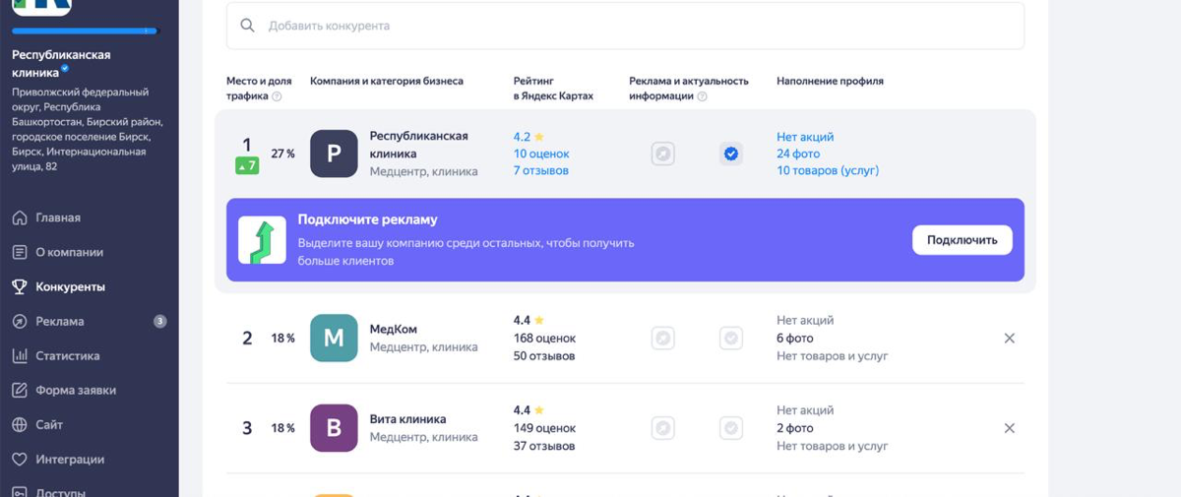
Task: Click 37 отзывов text for Вита клиника
Action: tap(544, 446)
